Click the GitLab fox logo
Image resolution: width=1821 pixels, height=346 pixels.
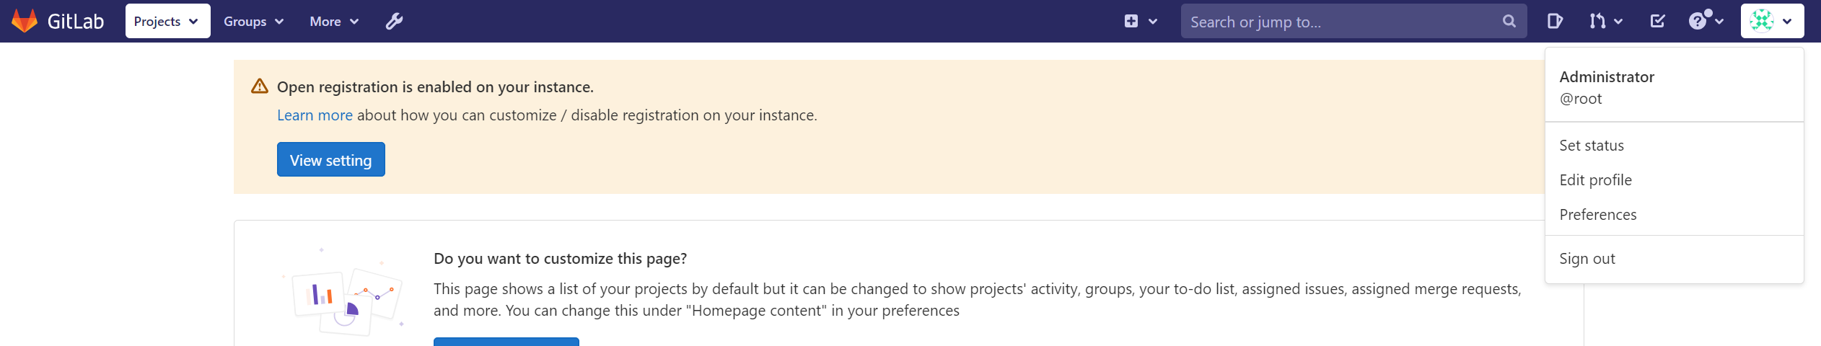[x=25, y=21]
